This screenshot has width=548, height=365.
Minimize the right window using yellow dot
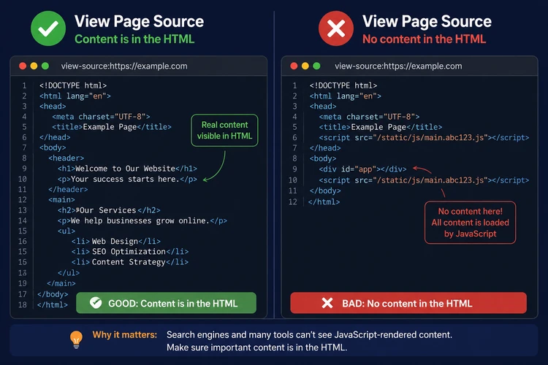point(305,66)
